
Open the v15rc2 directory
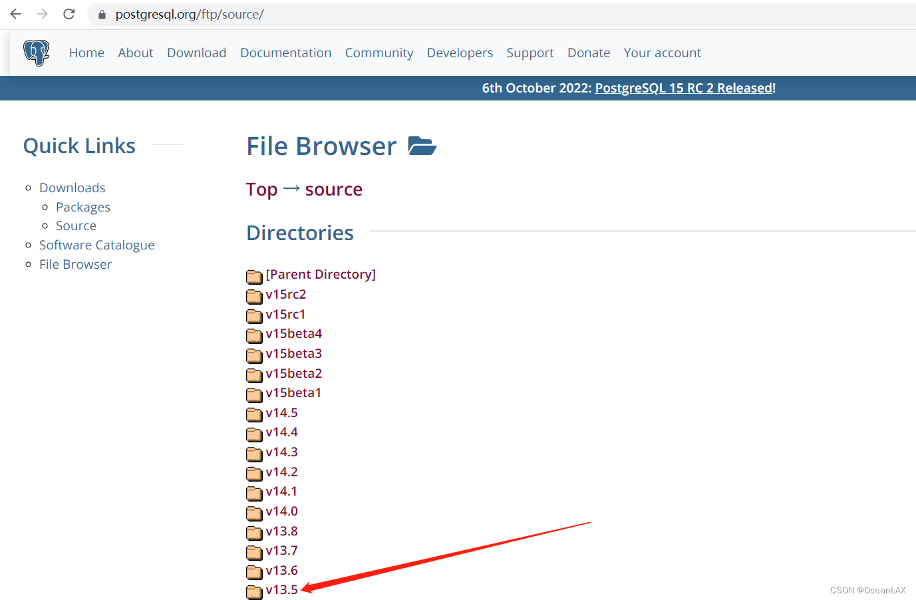pos(286,294)
